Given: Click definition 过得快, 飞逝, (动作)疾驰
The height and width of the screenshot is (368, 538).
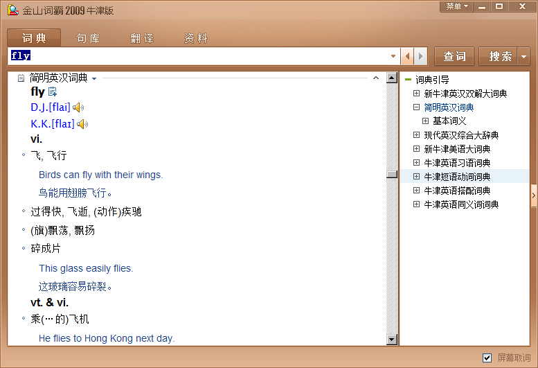Looking at the screenshot, I should (x=86, y=212).
